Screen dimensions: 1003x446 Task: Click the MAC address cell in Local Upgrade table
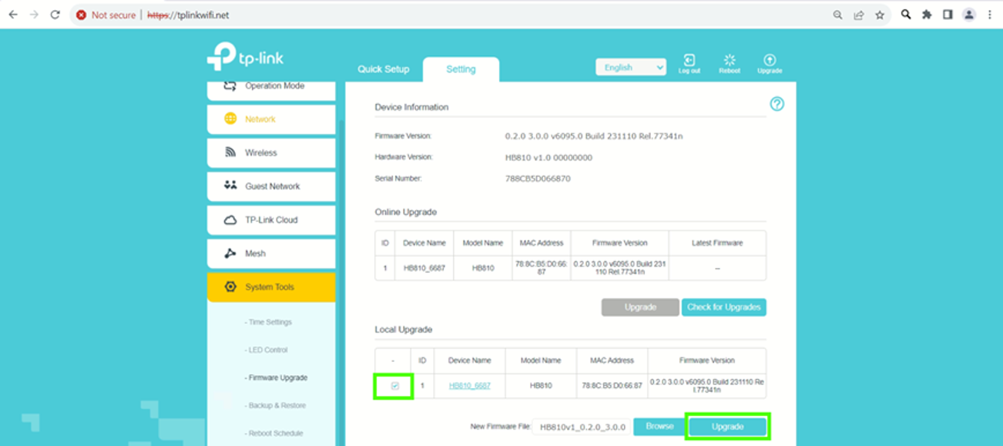(x=612, y=386)
